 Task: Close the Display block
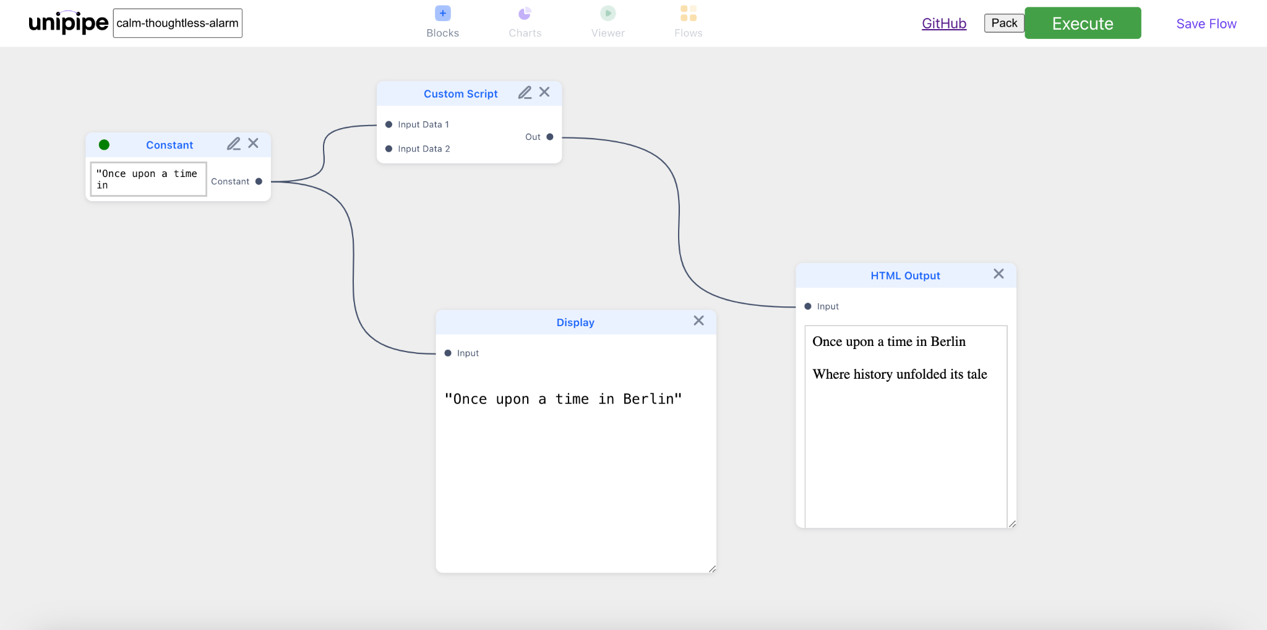[x=698, y=321]
